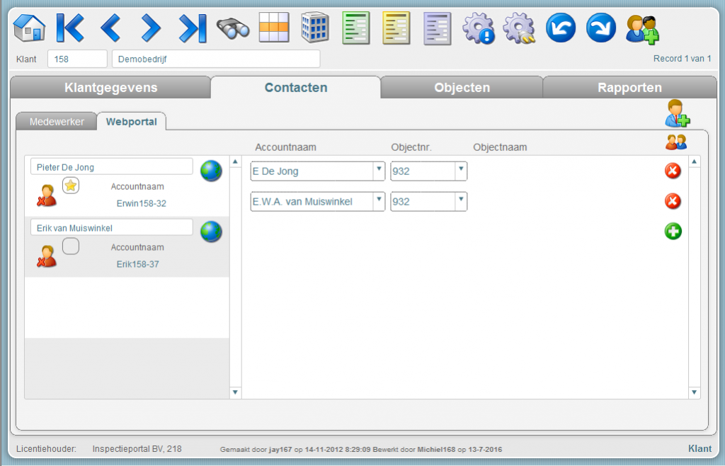Go to the first record
The width and height of the screenshot is (725, 466).
69,28
